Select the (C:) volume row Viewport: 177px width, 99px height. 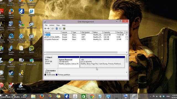point(86,35)
